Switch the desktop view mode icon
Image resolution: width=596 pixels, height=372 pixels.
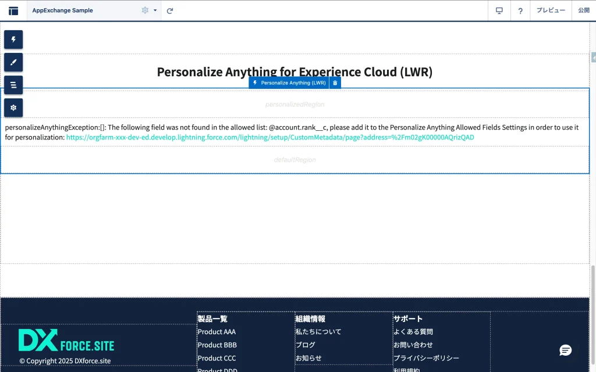click(x=499, y=10)
